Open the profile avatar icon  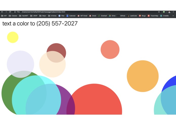tap(169, 12)
